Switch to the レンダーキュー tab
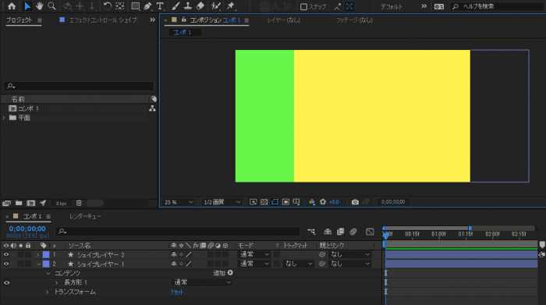The height and width of the screenshot is (305, 546). coord(85,217)
